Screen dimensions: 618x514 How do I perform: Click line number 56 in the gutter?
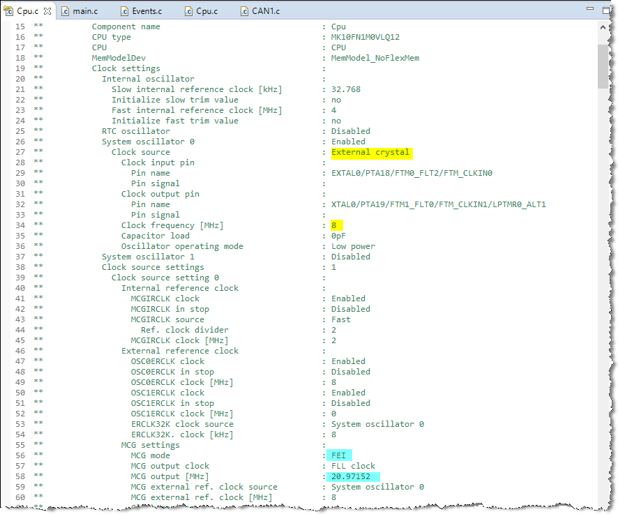pos(20,455)
